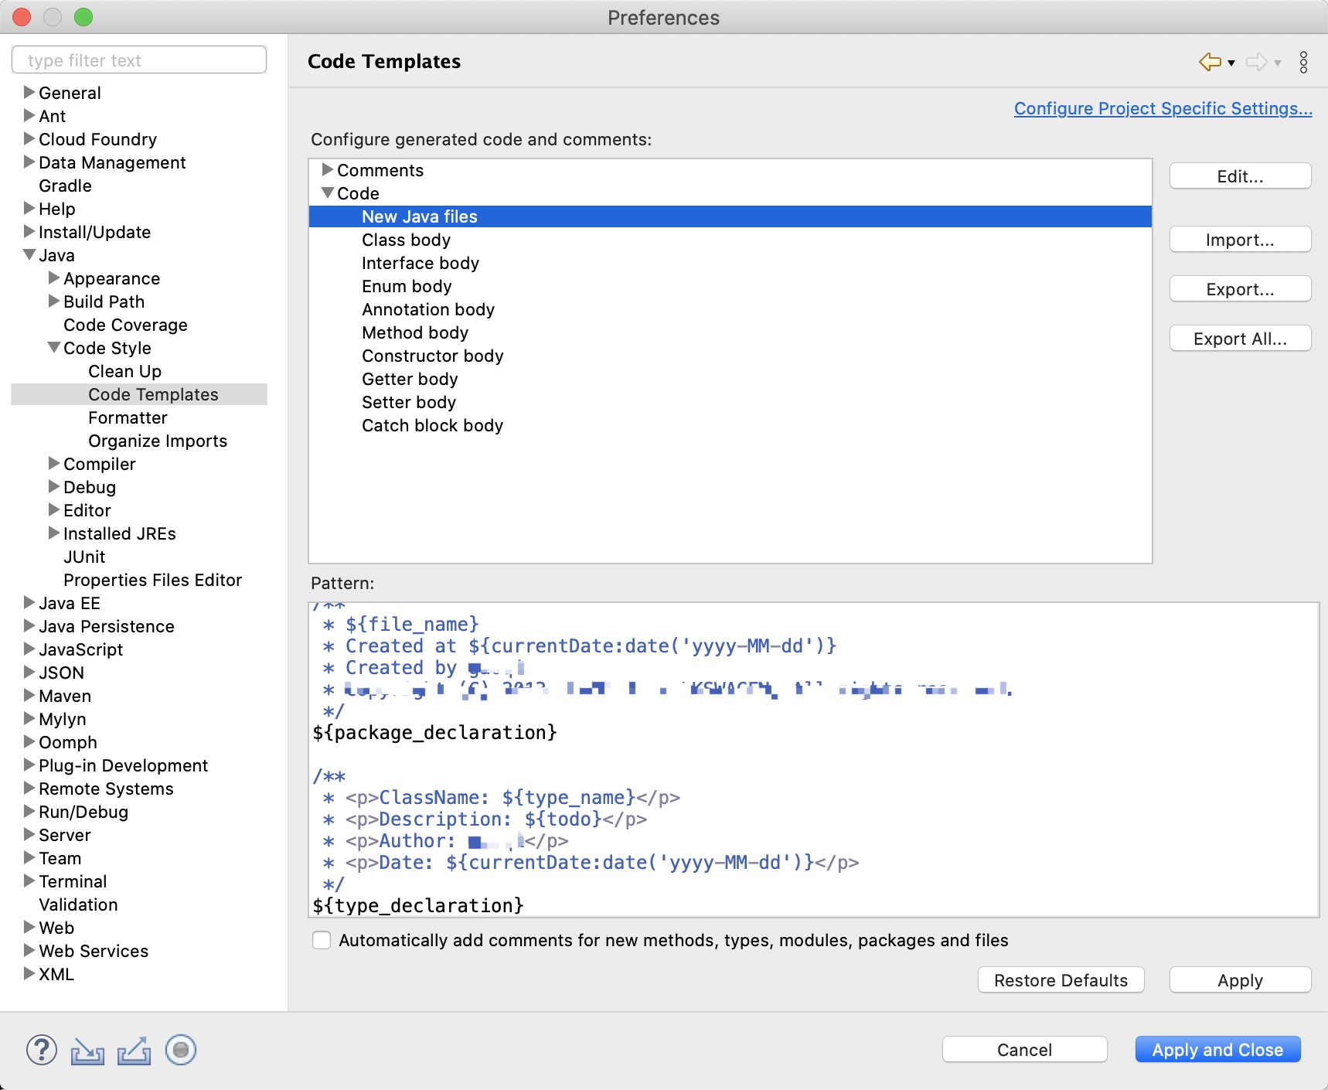The height and width of the screenshot is (1090, 1328).
Task: Expand the Build Path node
Action: click(54, 301)
